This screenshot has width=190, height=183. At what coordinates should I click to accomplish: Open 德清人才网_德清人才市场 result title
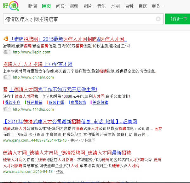67,153
